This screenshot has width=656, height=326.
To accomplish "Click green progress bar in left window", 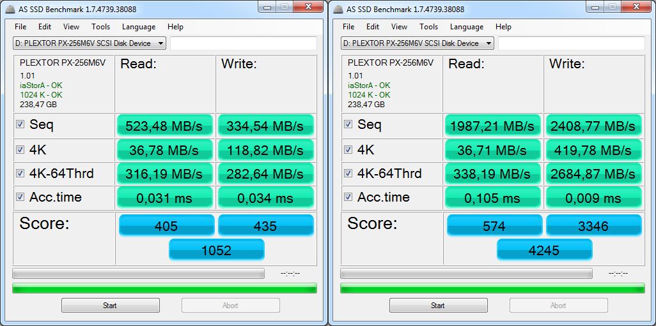I will coord(164,288).
